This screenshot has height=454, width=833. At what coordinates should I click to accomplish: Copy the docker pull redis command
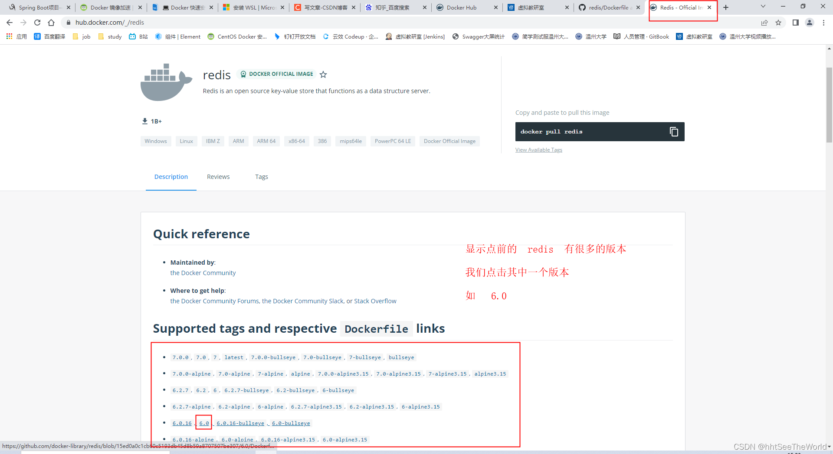coord(674,132)
